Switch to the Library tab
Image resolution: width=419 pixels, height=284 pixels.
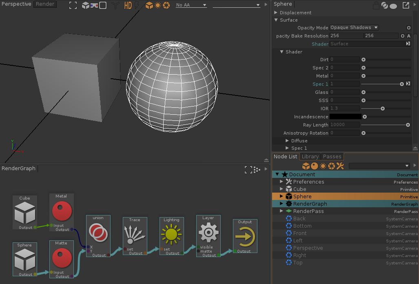[x=310, y=157]
